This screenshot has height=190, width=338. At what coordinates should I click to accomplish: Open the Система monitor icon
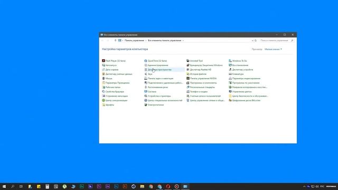coord(146,91)
